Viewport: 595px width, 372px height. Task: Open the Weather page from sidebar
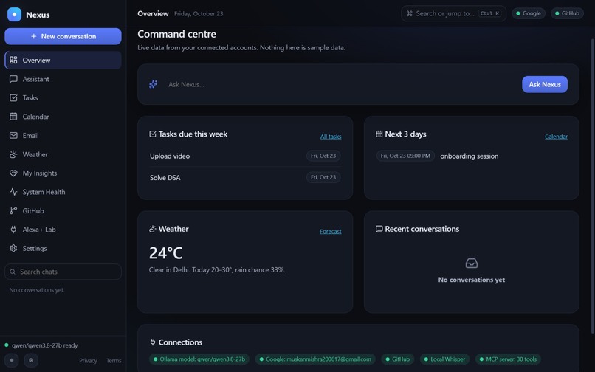tap(63, 154)
